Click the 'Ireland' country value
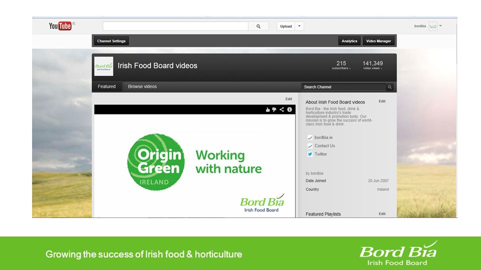 pos(383,189)
